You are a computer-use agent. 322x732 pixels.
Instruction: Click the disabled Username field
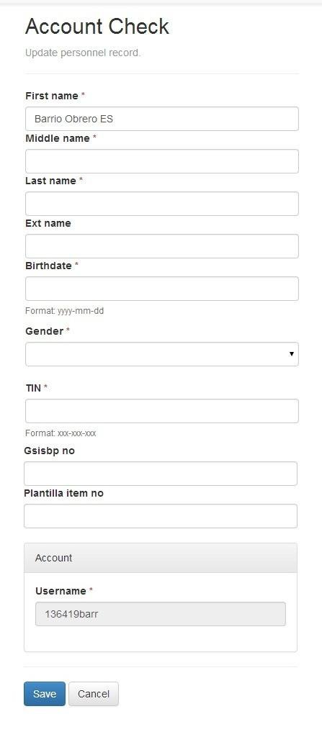click(x=161, y=614)
